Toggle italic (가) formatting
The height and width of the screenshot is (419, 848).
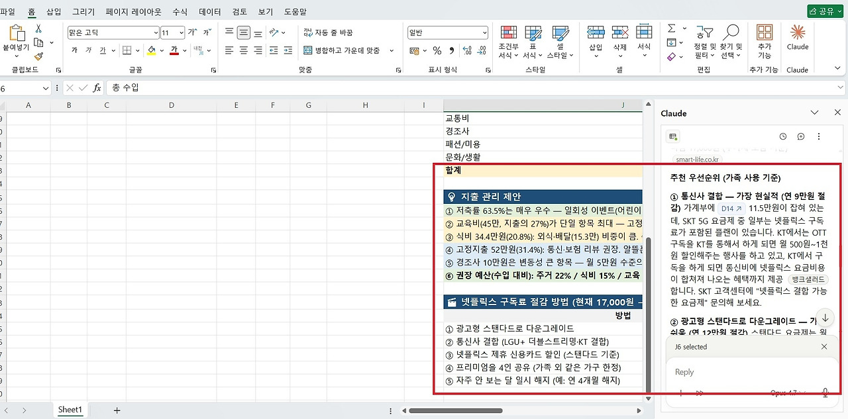88,50
